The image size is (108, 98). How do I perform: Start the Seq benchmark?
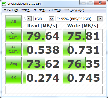(x=14, y=64)
